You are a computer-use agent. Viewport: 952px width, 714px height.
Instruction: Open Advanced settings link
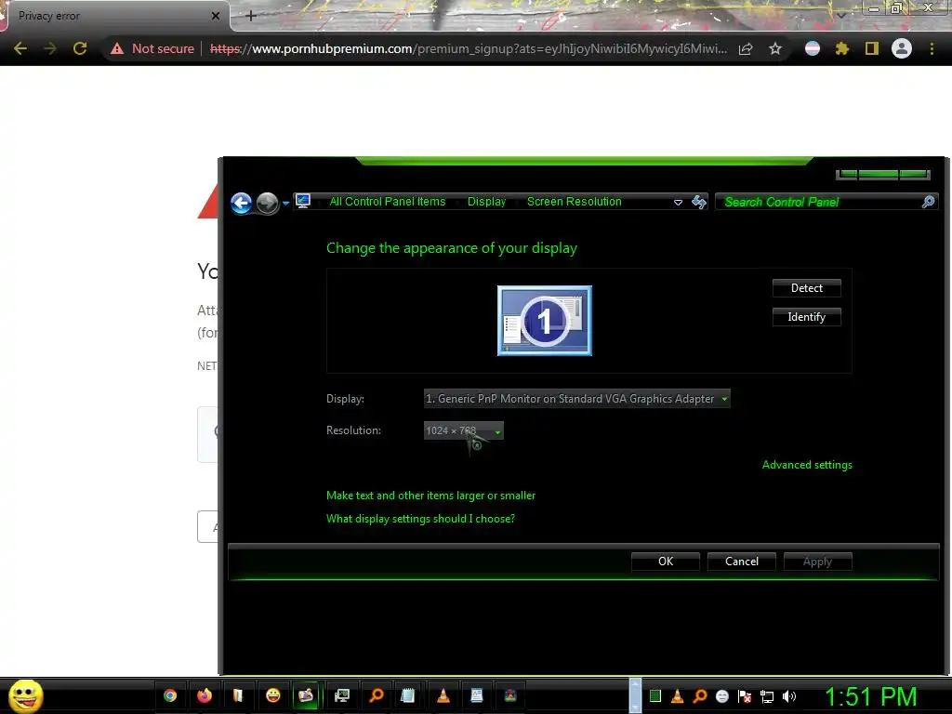(807, 465)
